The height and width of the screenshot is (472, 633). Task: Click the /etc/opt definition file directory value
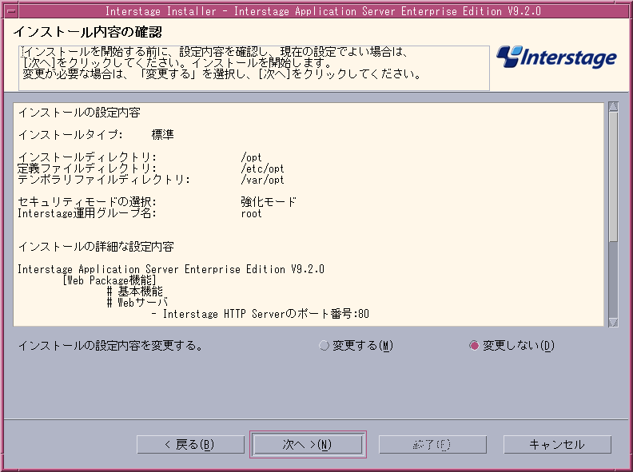pyautogui.click(x=262, y=169)
